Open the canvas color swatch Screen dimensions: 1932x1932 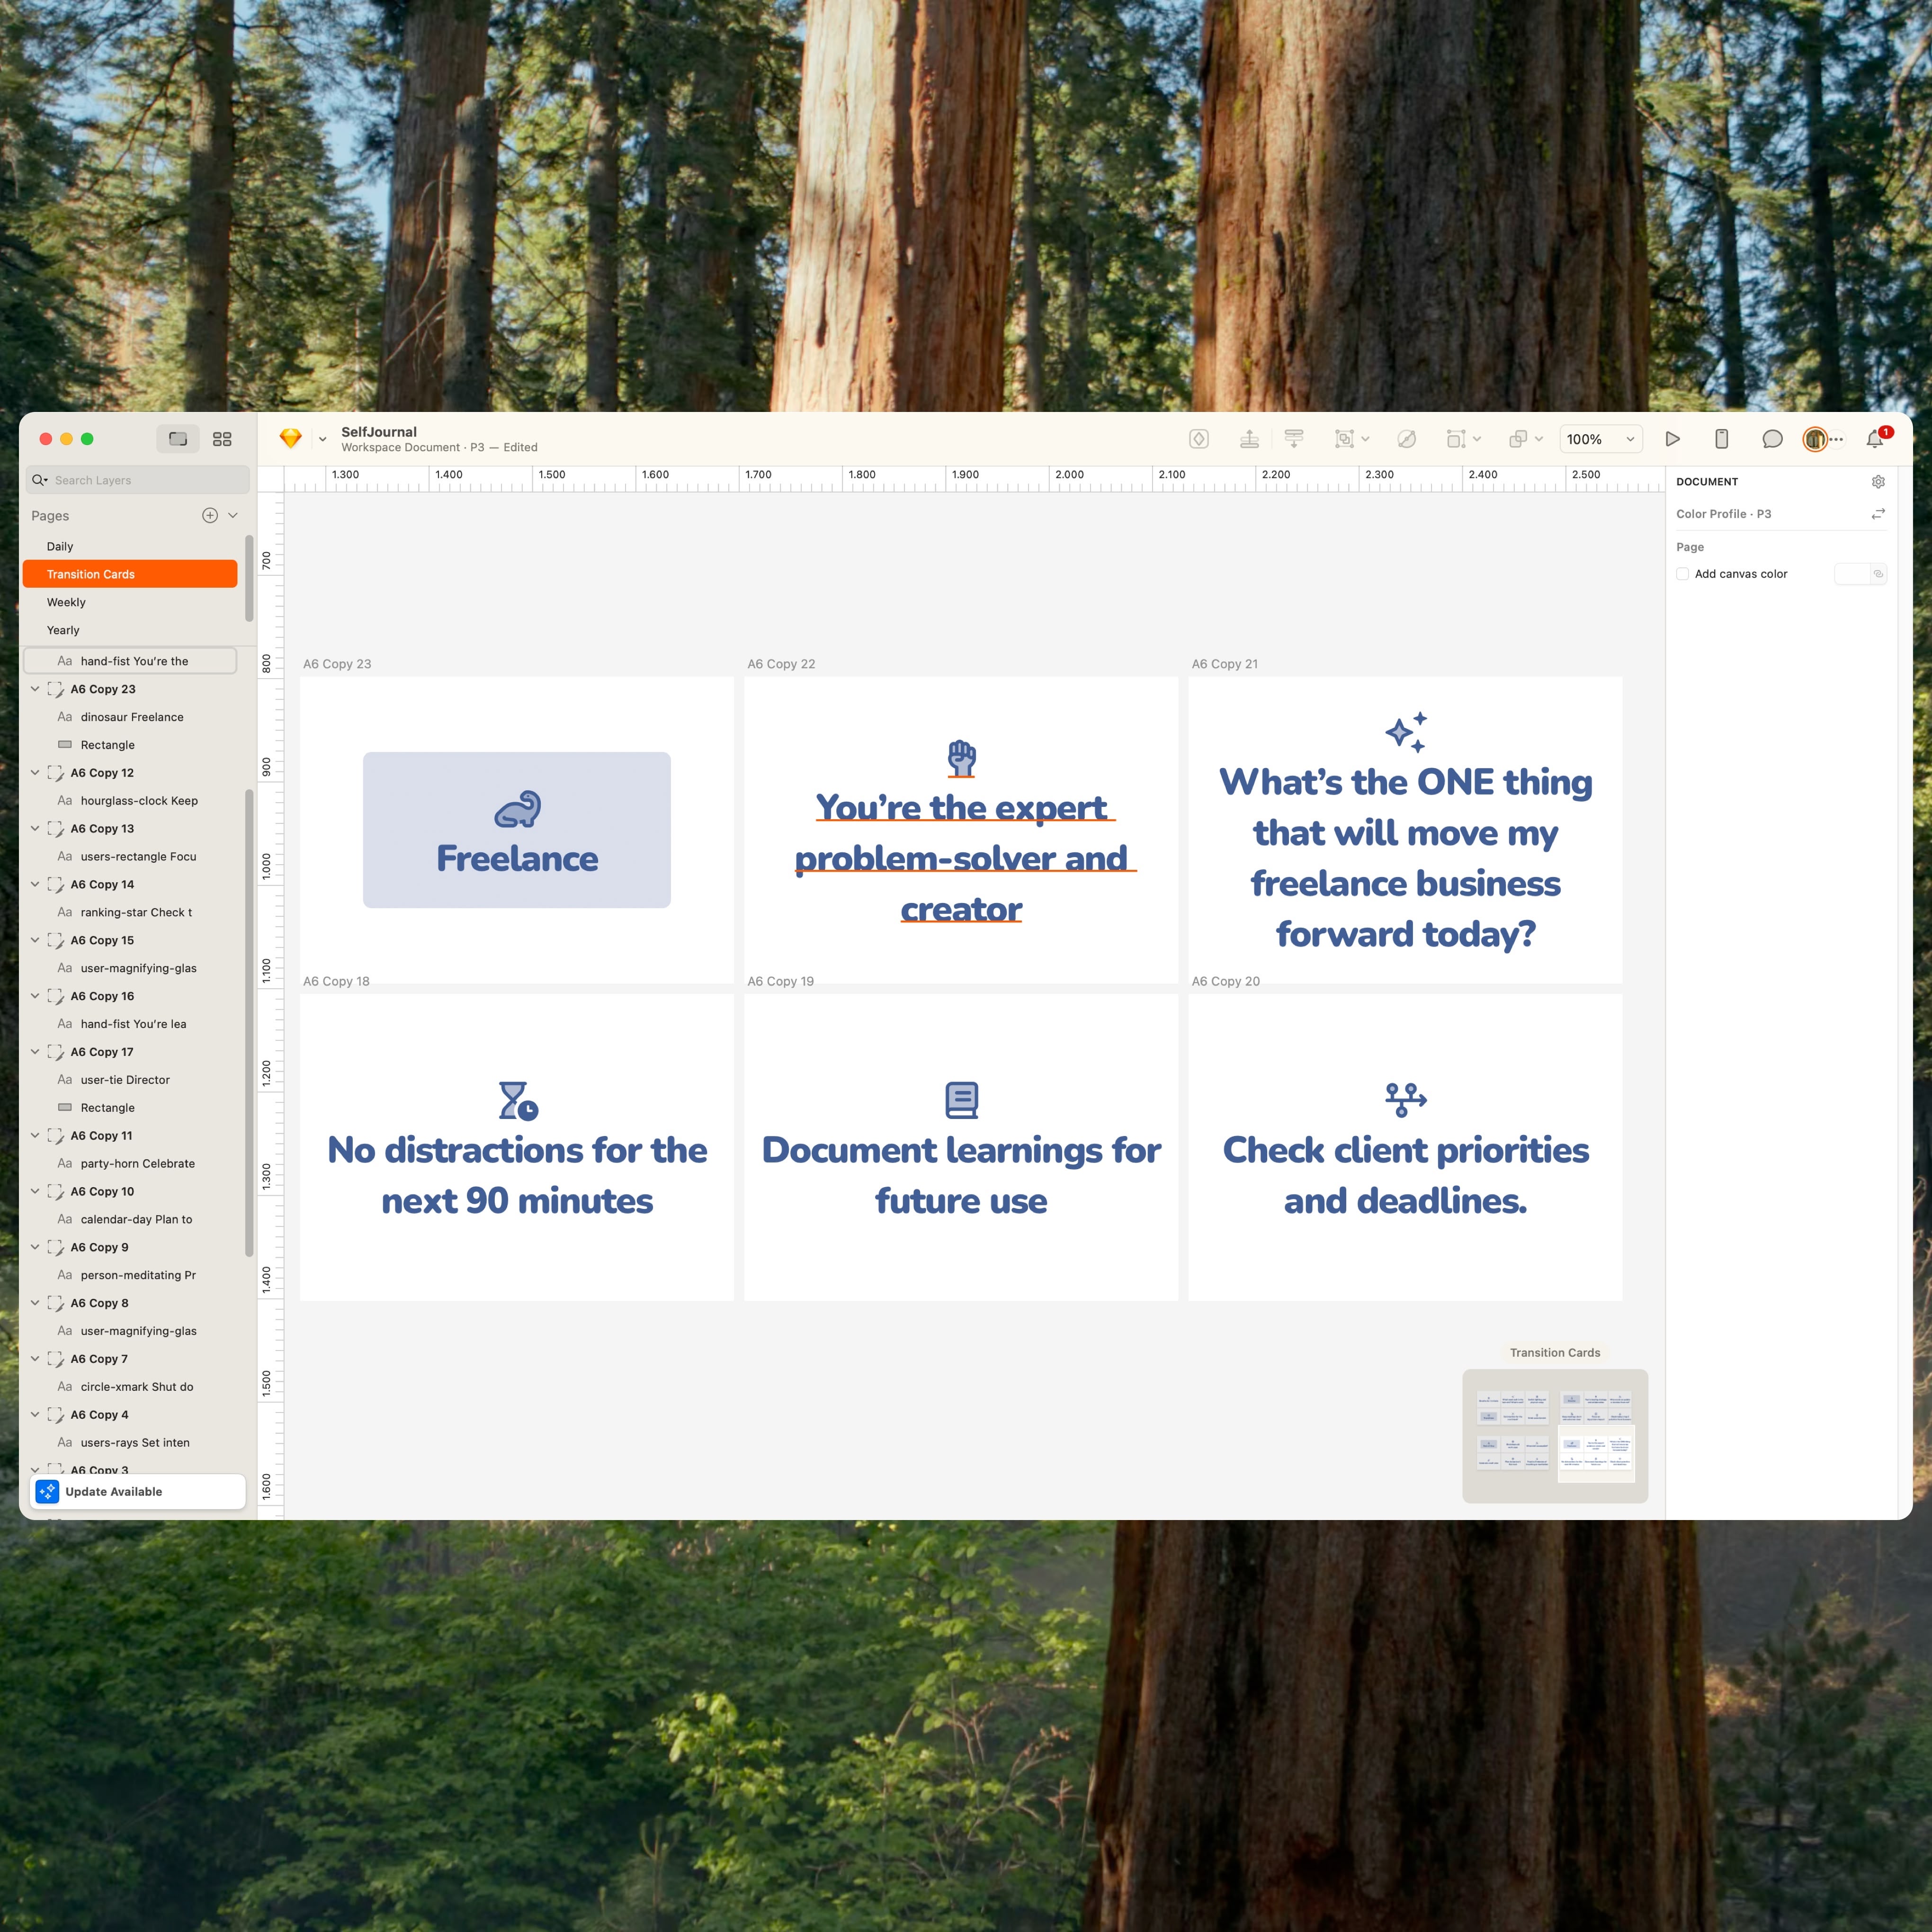pyautogui.click(x=1852, y=574)
